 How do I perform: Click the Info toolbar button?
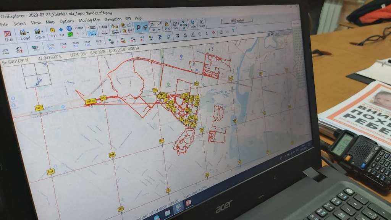click(175, 26)
